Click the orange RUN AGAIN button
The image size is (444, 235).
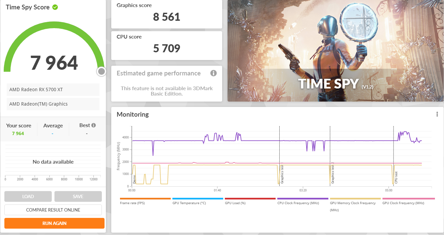54,223
